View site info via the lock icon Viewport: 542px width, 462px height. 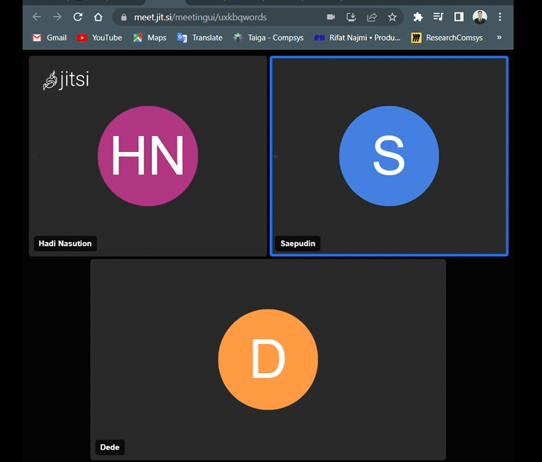[x=124, y=17]
